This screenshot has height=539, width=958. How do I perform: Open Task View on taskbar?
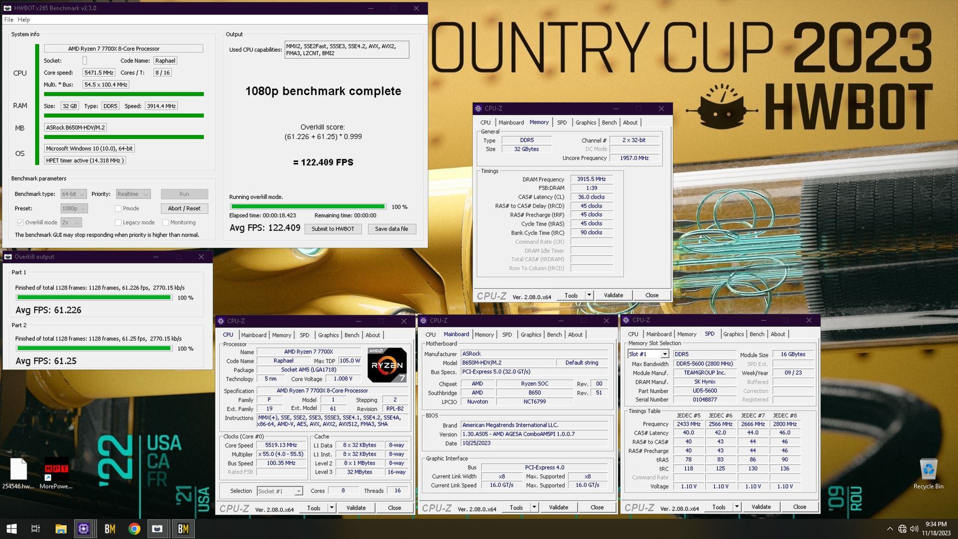(x=35, y=529)
